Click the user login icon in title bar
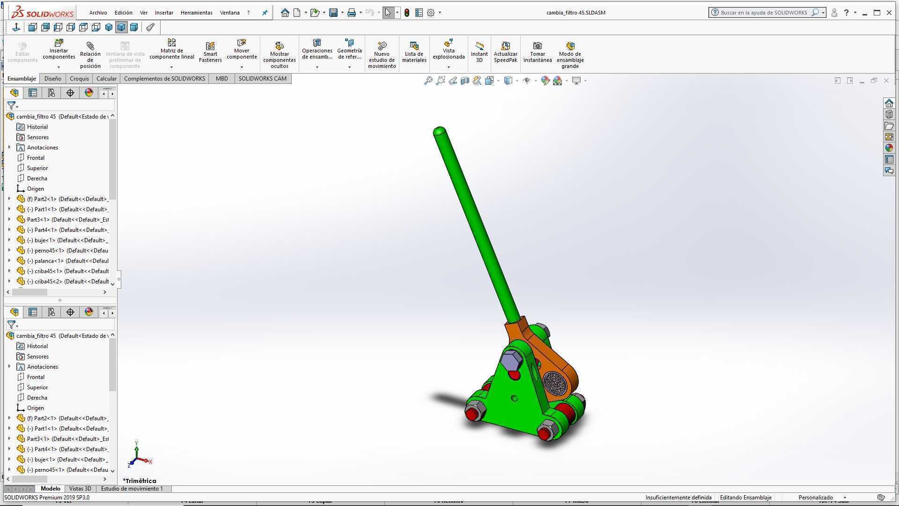The width and height of the screenshot is (899, 506). pyautogui.click(x=834, y=13)
